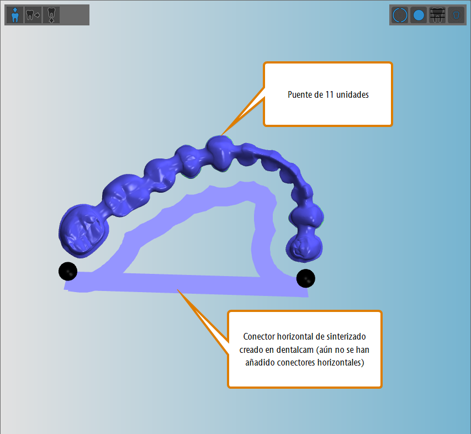Select the top view icon with blue tooth
471x434 pixels.
coord(15,15)
